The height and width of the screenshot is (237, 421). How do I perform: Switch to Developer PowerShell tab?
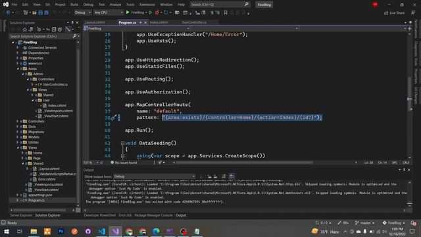click(x=99, y=215)
